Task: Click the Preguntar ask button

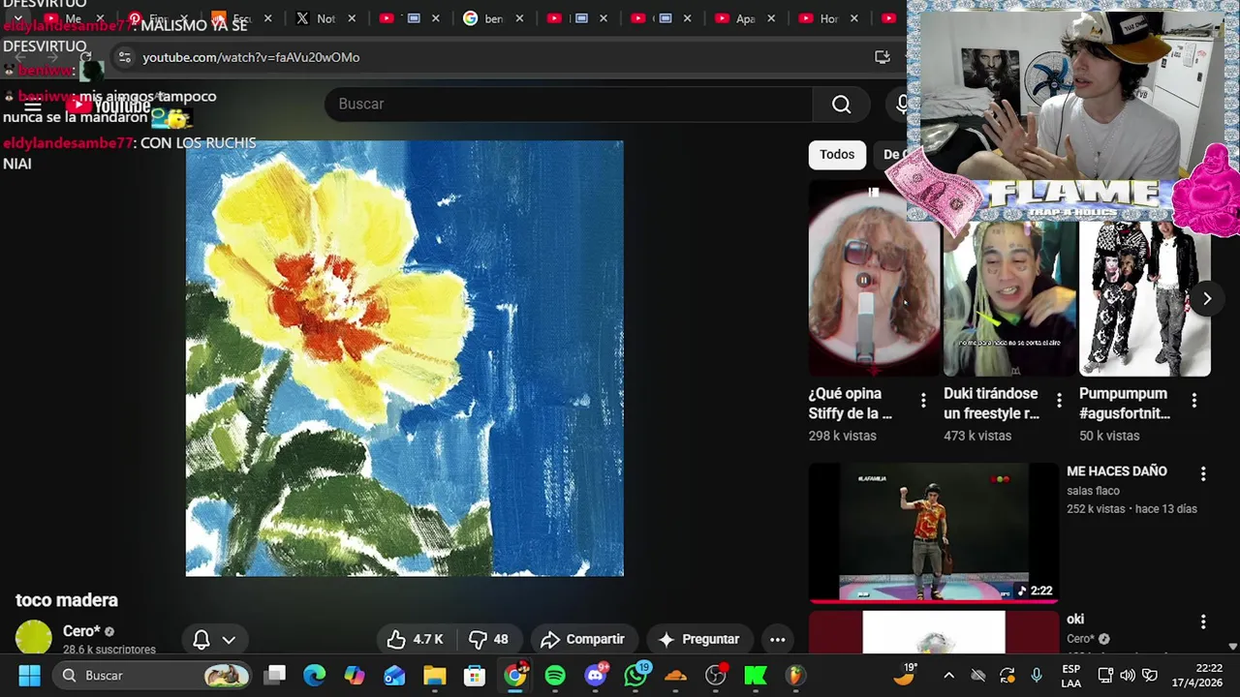Action: [x=698, y=639]
